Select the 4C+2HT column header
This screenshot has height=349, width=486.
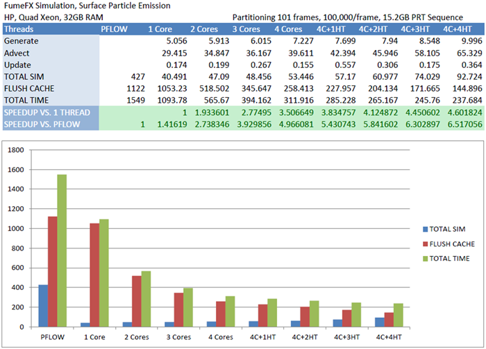[373, 29]
